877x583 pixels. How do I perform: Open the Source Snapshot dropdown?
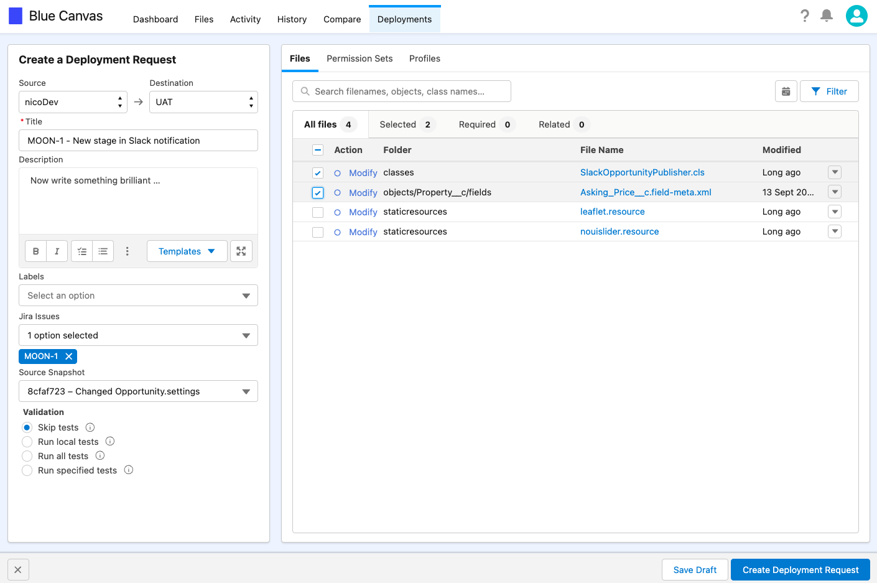click(x=138, y=391)
